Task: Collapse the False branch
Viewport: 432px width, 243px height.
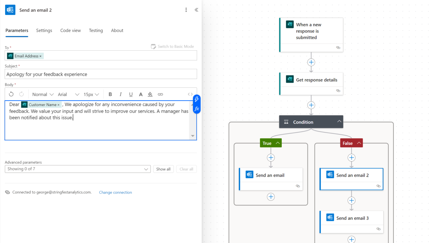Action: click(x=359, y=143)
